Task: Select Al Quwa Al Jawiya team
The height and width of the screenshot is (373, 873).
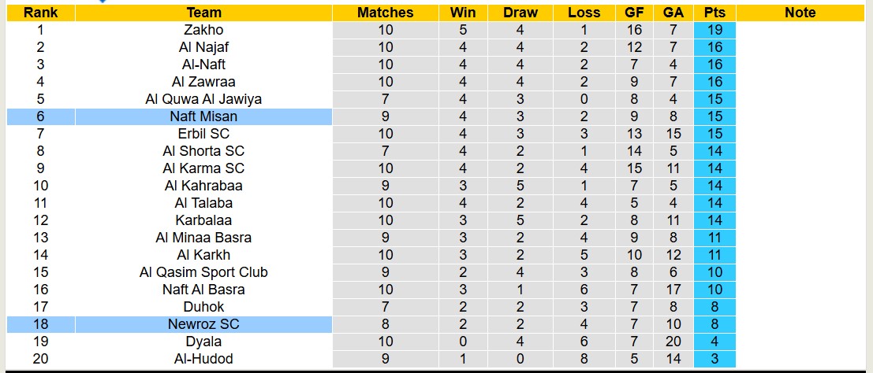Action: point(203,99)
